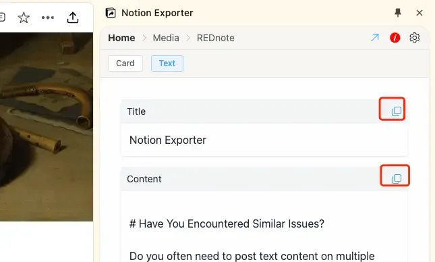Copy the Title field
The height and width of the screenshot is (262, 435).
tap(397, 111)
